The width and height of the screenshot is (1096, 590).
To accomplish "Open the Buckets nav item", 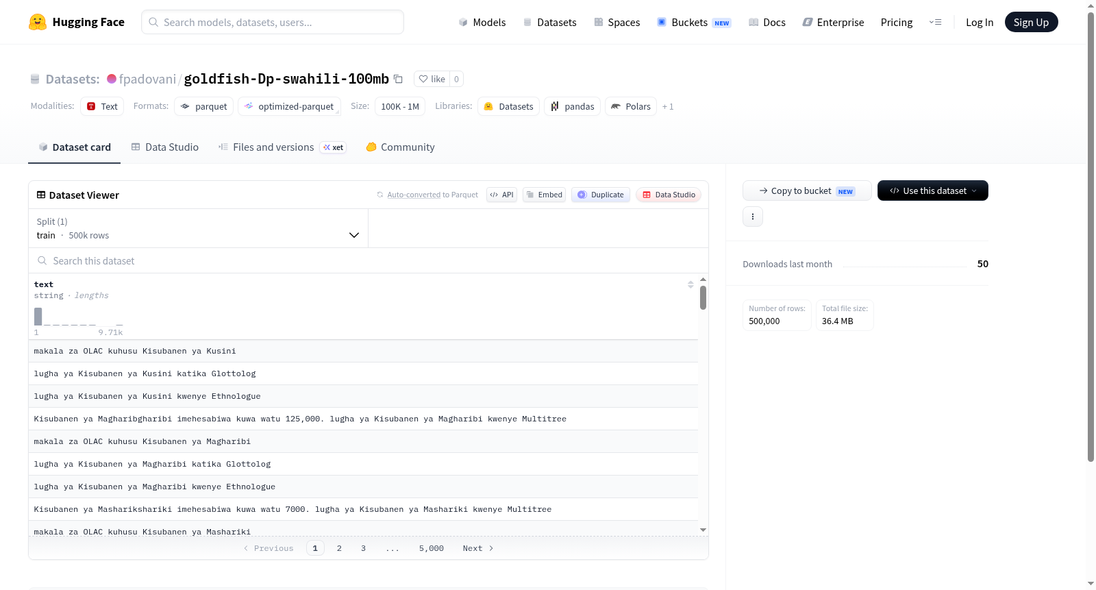I will point(694,22).
